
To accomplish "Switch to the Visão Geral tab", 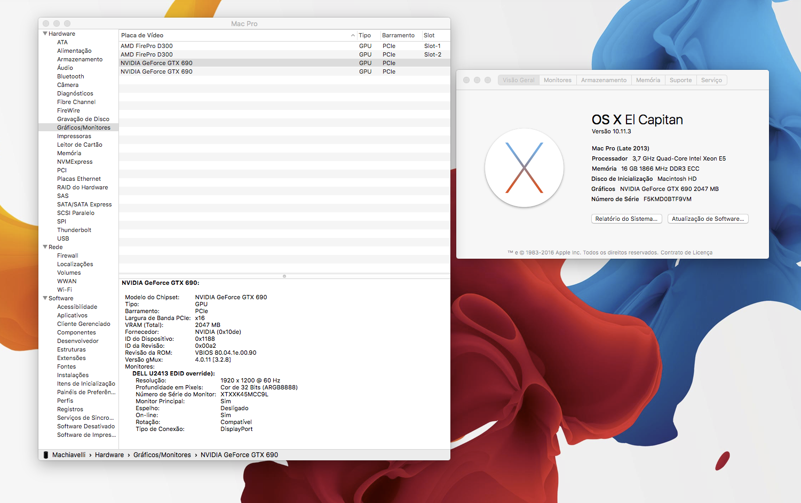I will click(x=518, y=80).
